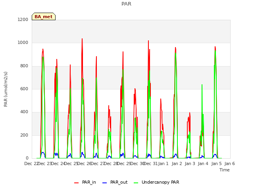Screen dimensions: 254x190
Task: Click the Jan 6 x-axis tick label
Action: tap(229, 163)
